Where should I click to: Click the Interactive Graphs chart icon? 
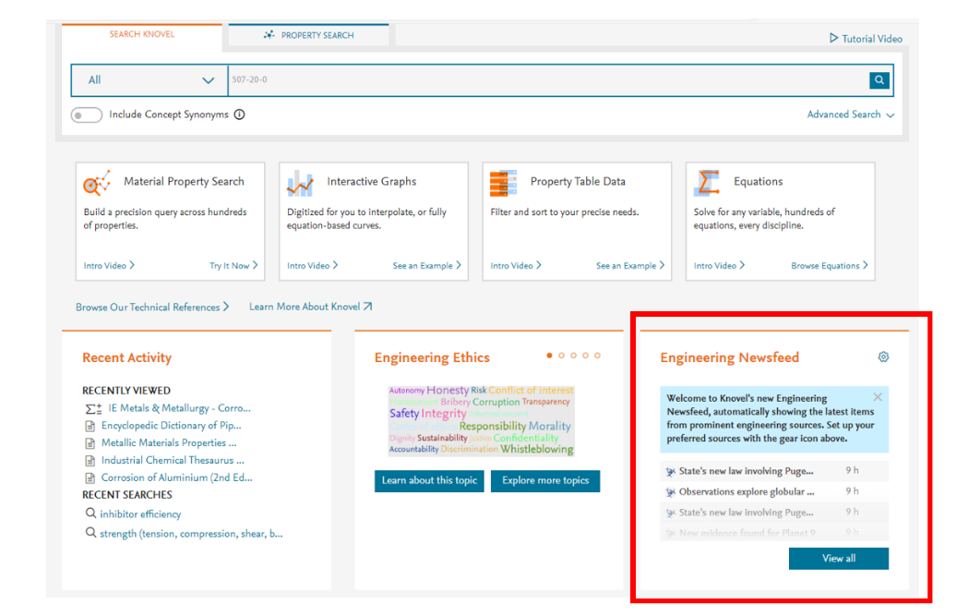click(300, 183)
